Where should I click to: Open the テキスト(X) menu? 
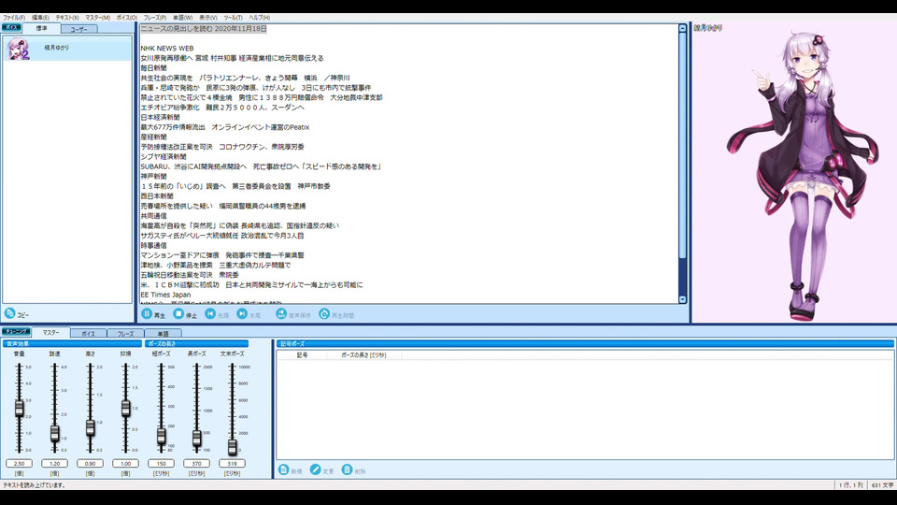67,18
